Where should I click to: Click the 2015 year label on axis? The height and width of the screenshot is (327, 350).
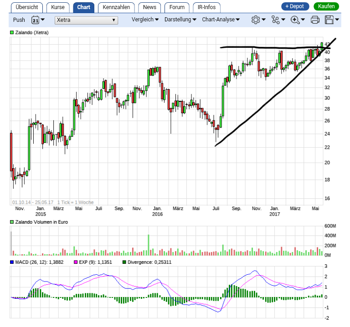tap(41, 214)
